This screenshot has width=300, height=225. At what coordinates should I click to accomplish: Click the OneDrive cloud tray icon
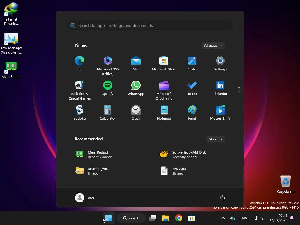(x=232, y=218)
